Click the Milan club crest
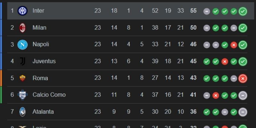256x128 pixels. point(22,28)
